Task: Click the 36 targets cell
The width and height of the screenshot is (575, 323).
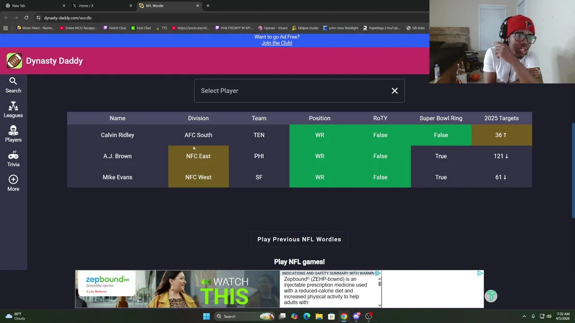Action: (501, 135)
